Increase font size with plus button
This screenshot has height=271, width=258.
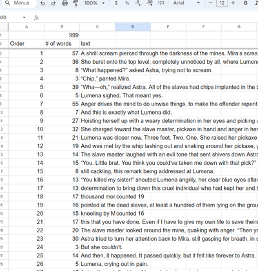[x=233, y=3]
